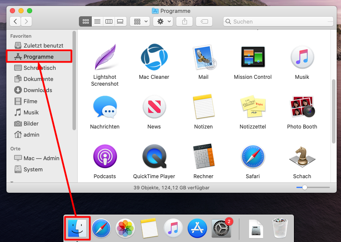Switch to column view
Viewport: 341px width, 242px height.
(109, 21)
